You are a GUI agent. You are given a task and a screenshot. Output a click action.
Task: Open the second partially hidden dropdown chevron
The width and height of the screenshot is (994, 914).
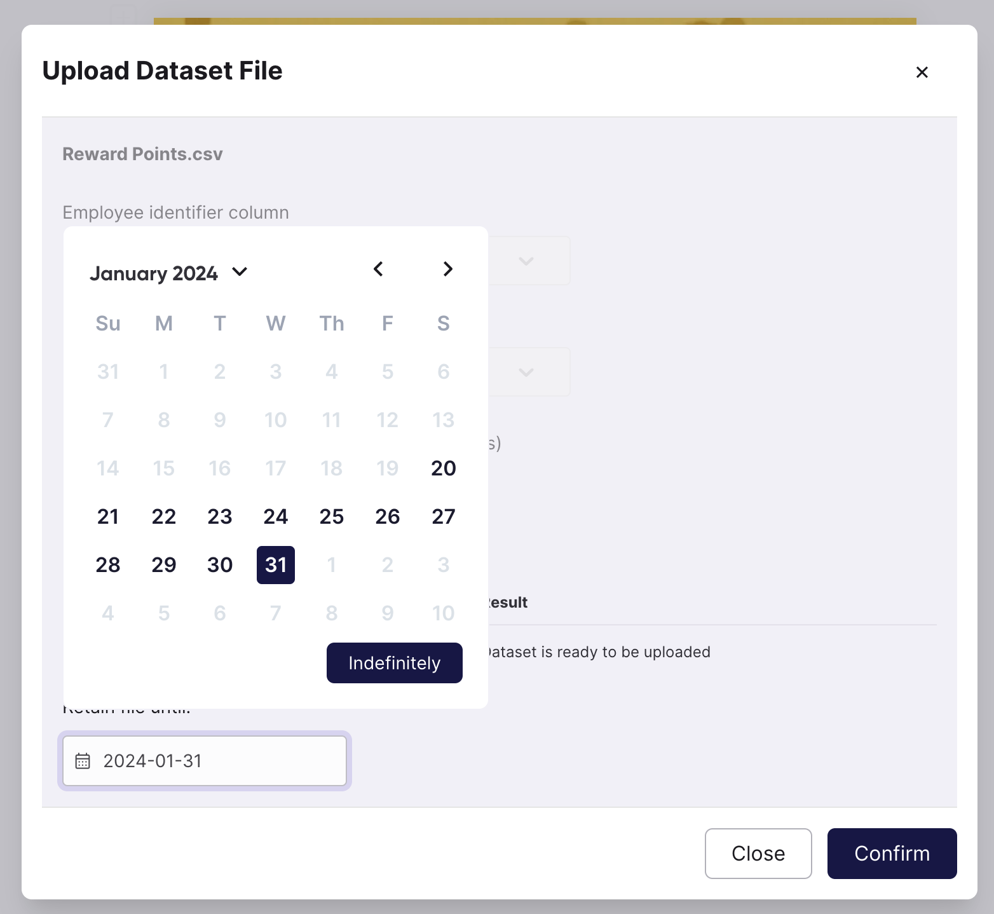pyautogui.click(x=526, y=372)
